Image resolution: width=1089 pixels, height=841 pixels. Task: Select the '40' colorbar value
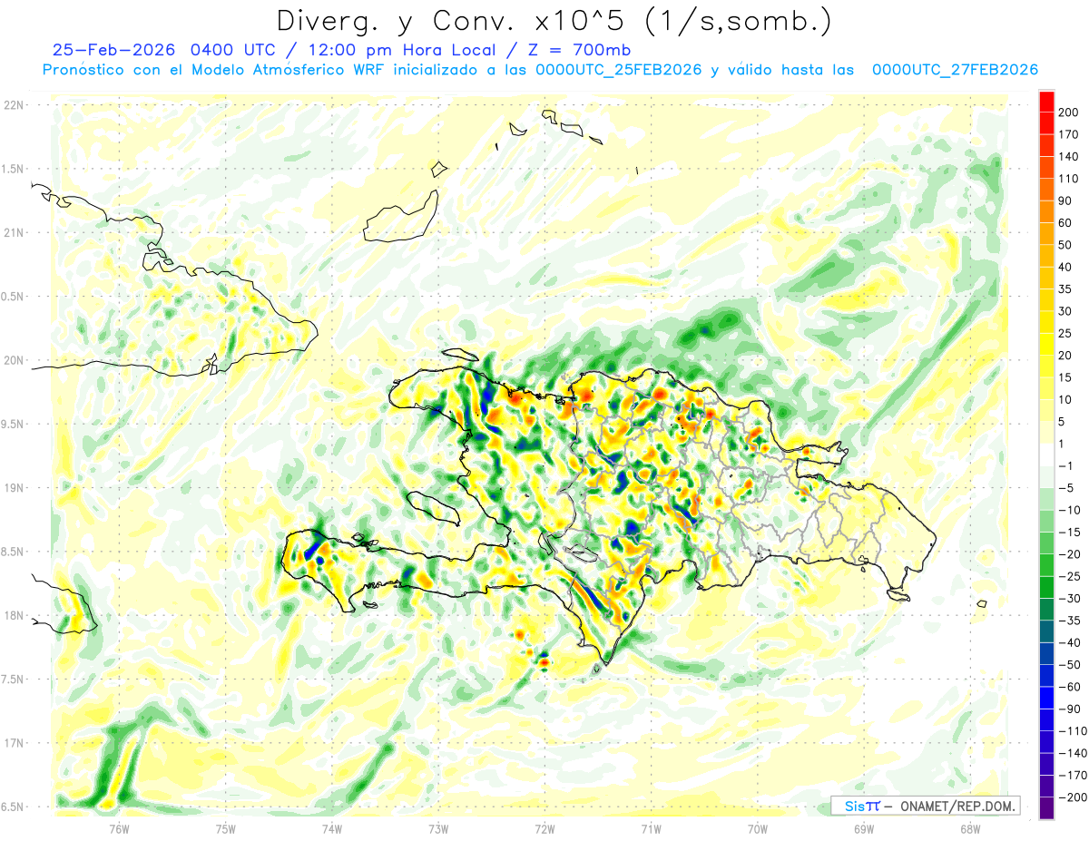(1065, 267)
